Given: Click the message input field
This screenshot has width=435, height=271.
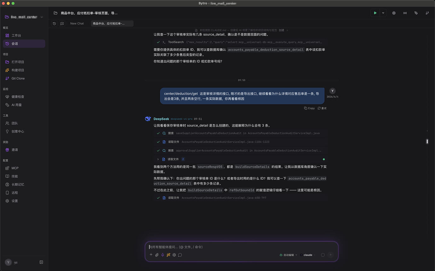Looking at the screenshot, I should (x=241, y=247).
